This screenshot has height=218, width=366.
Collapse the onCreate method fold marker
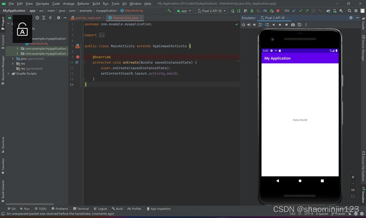(83, 63)
